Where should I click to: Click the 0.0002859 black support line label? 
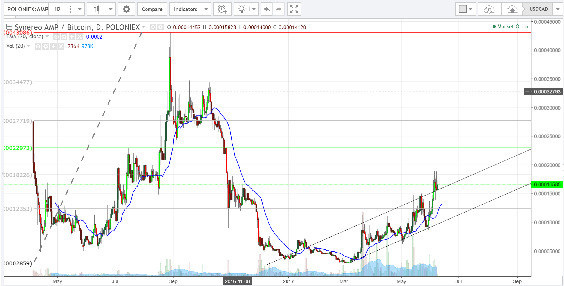(18, 263)
